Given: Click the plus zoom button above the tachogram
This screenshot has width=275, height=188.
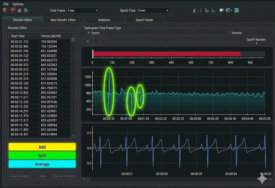Looking at the screenshot, I should [x=88, y=41].
